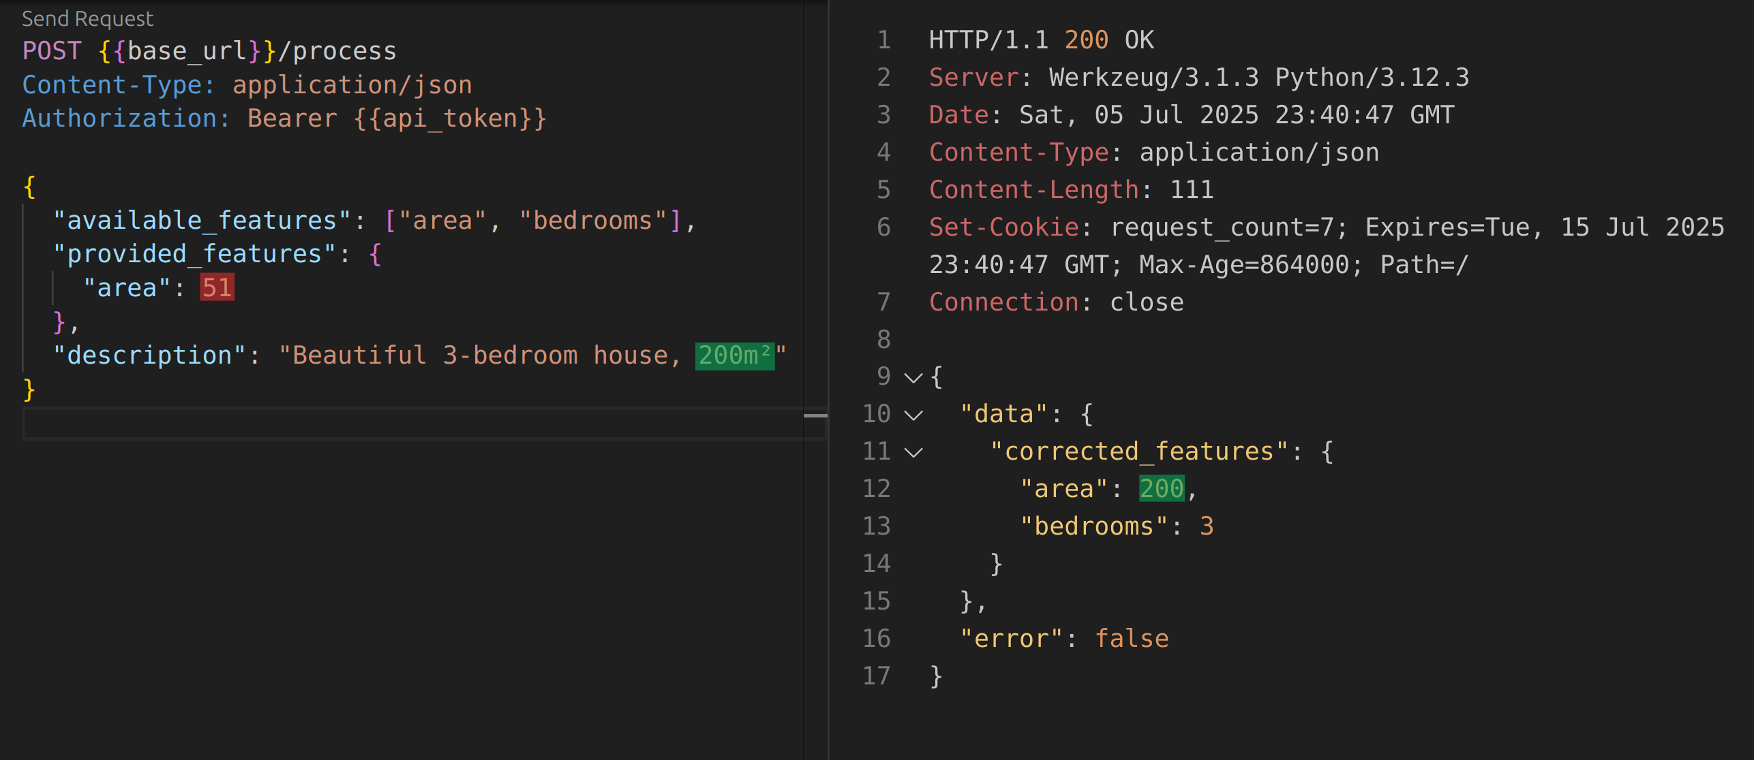This screenshot has height=760, width=1754.
Task: Click the "description" key
Action: click(149, 355)
